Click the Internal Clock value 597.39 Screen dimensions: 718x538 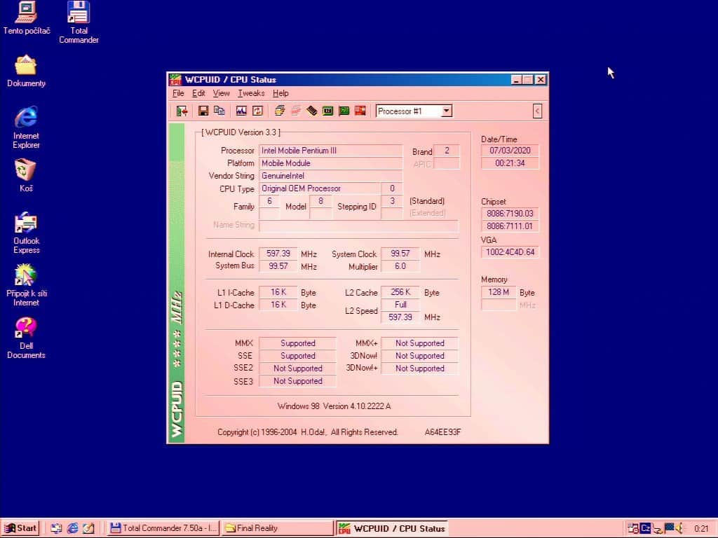point(278,254)
